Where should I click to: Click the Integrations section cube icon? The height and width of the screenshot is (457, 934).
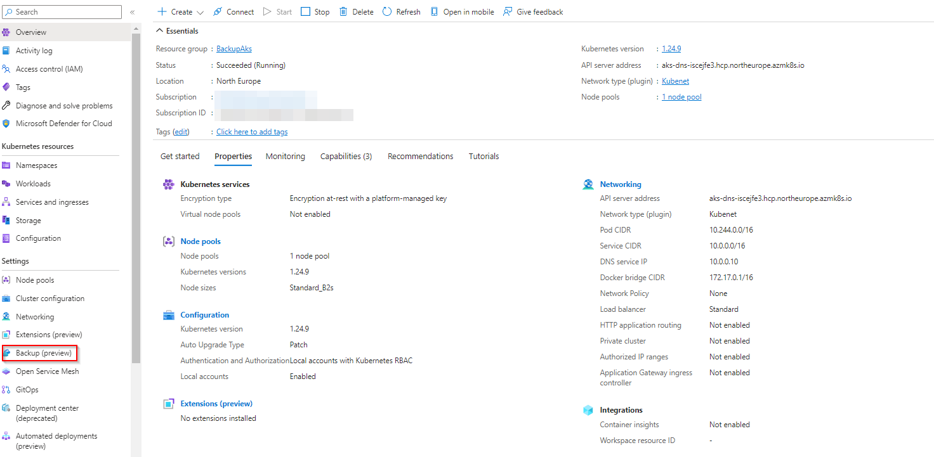[588, 410]
